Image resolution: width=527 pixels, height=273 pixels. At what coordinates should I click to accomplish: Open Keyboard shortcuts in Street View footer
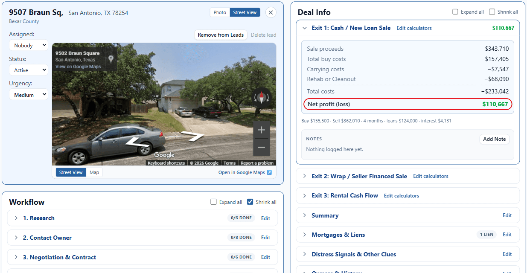[x=166, y=163]
